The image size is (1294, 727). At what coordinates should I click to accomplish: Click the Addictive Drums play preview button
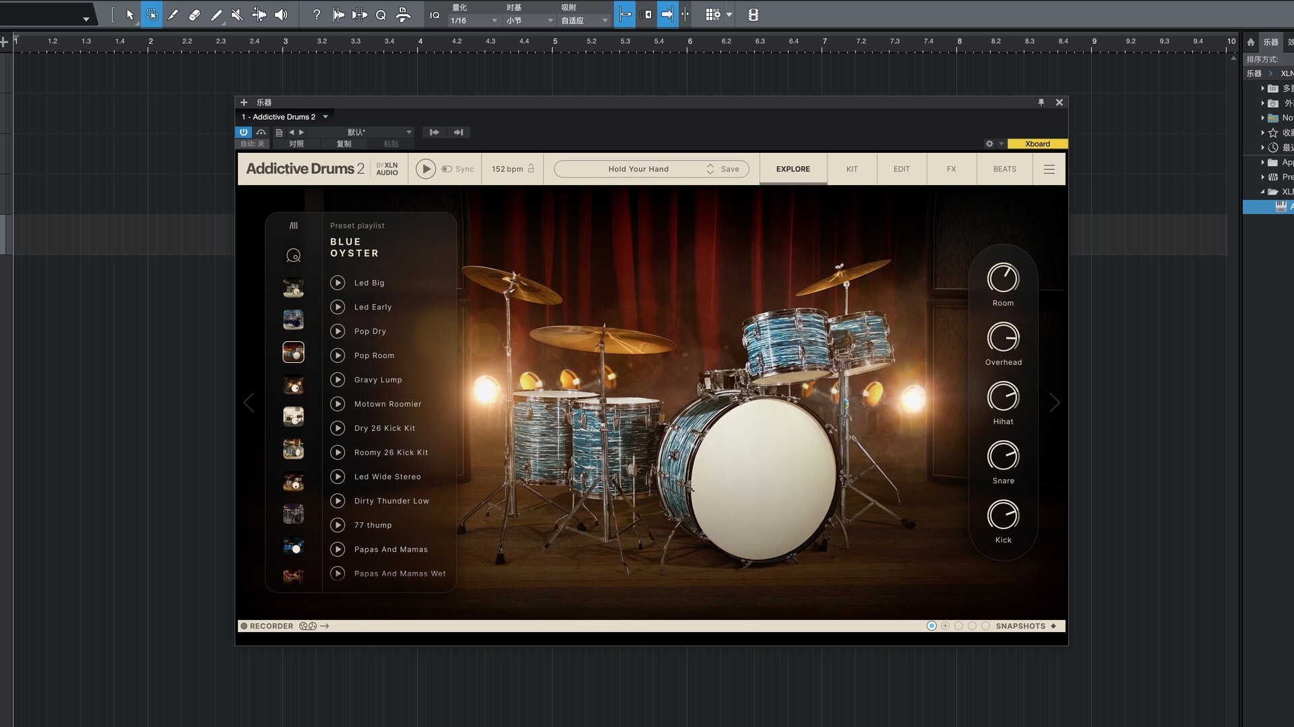coord(425,169)
